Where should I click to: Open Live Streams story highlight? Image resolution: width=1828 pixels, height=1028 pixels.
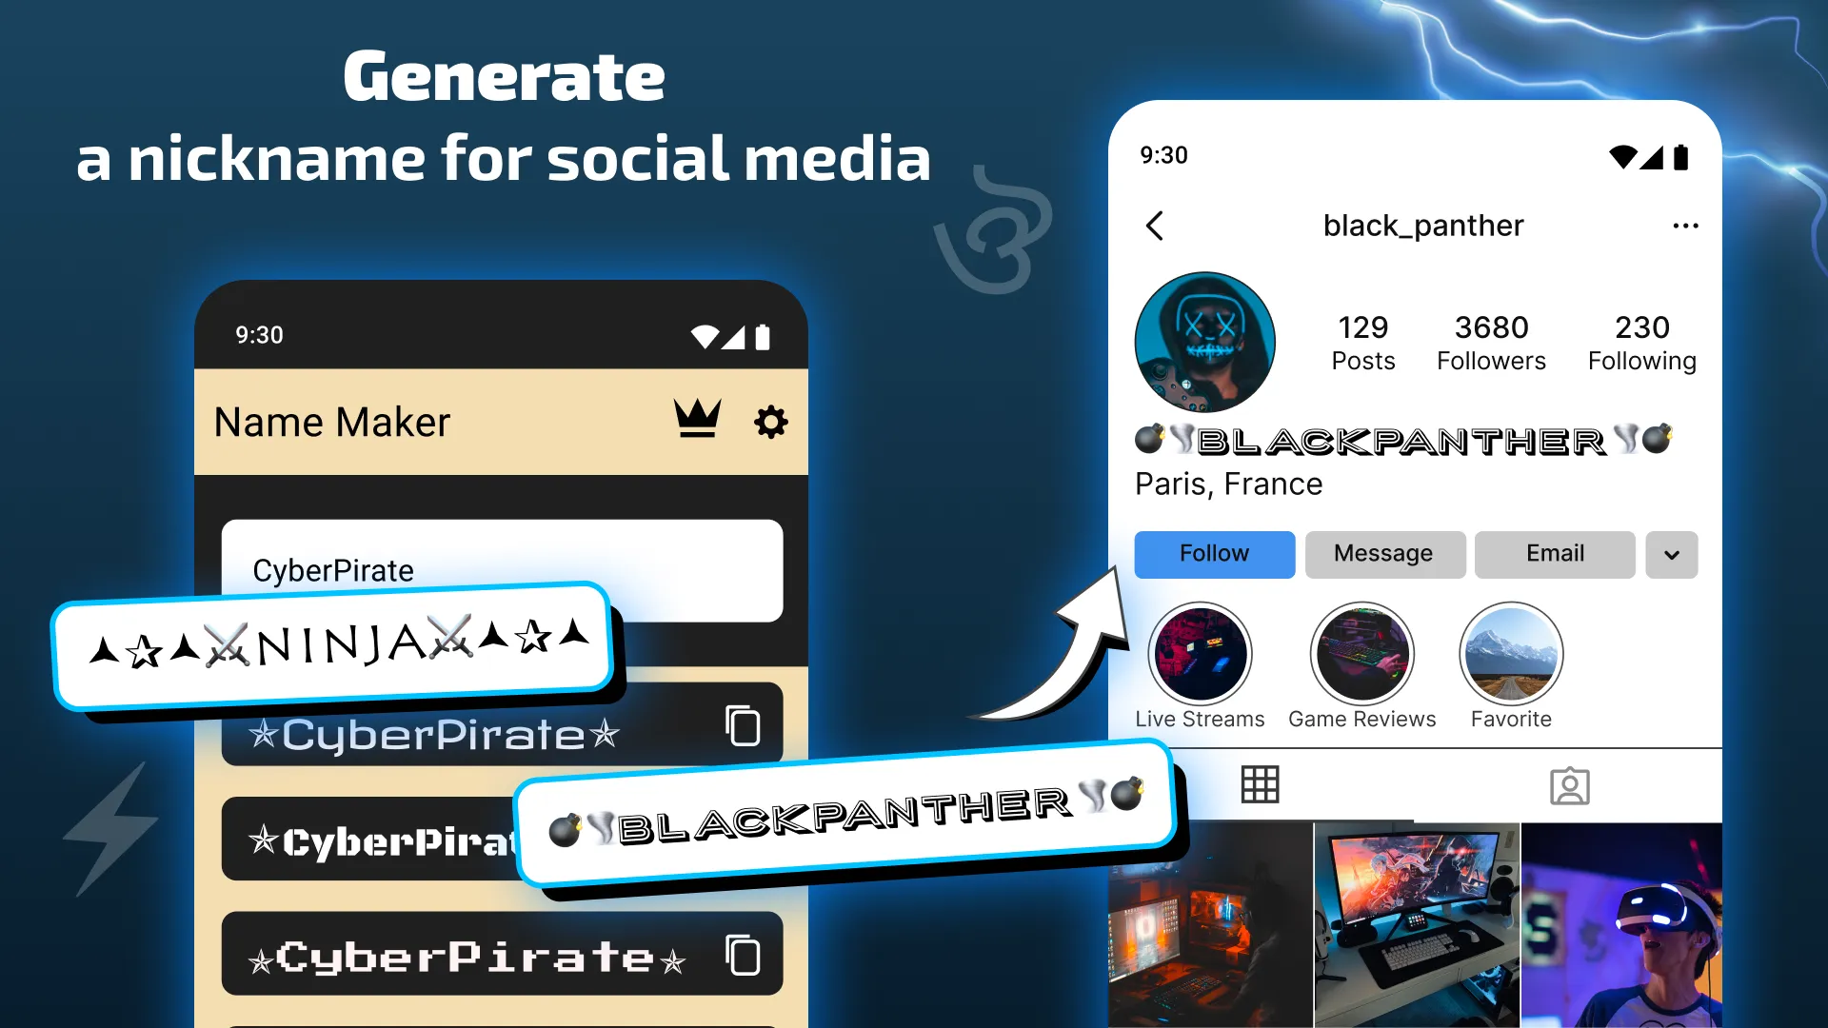(x=1199, y=651)
